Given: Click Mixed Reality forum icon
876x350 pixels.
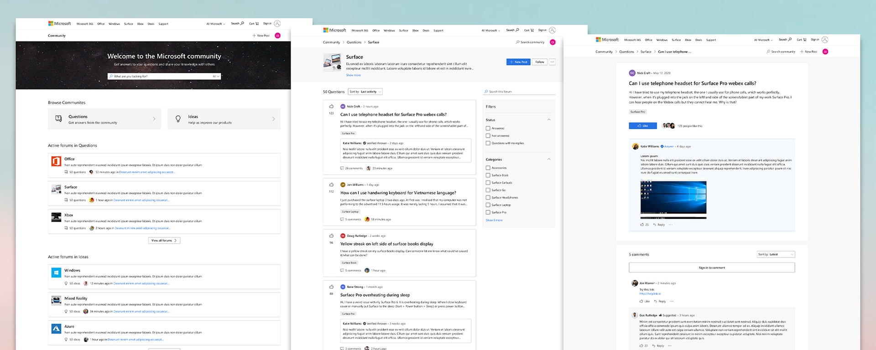Looking at the screenshot, I should point(57,300).
